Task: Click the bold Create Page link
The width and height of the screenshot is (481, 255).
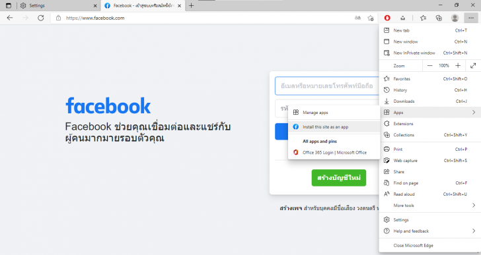Action: (291, 208)
